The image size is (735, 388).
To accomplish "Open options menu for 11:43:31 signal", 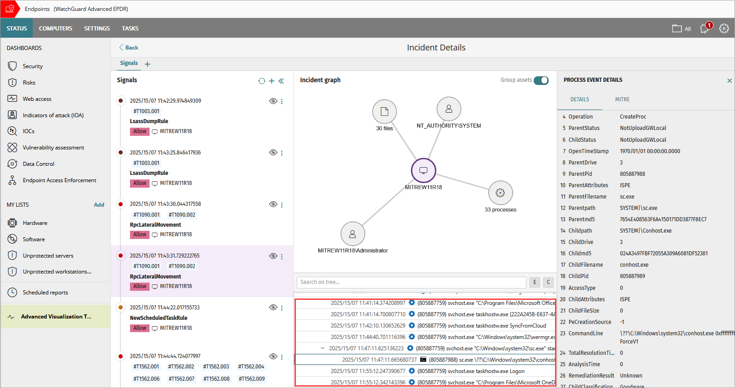I will (282, 257).
